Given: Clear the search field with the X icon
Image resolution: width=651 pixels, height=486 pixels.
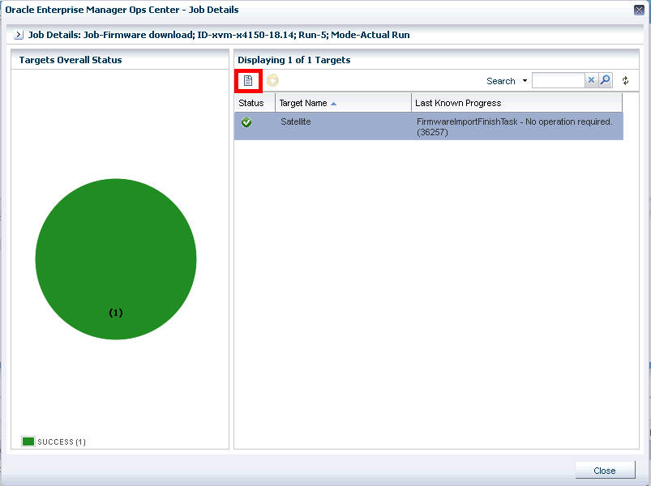Looking at the screenshot, I should pyautogui.click(x=591, y=80).
